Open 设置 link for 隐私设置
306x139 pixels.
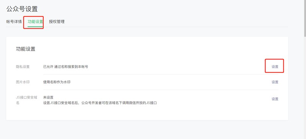tap(275, 67)
